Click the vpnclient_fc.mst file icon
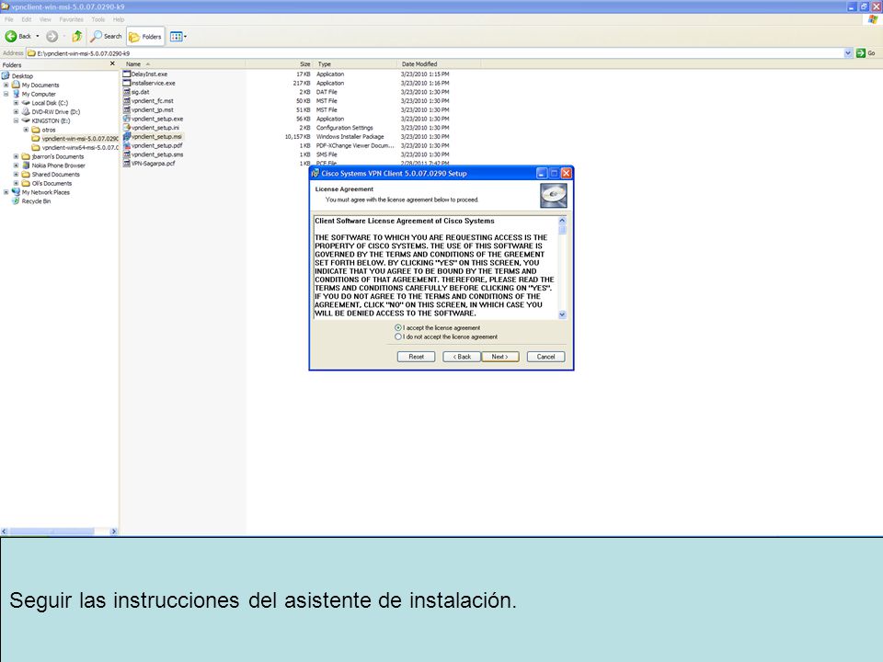 click(x=127, y=101)
